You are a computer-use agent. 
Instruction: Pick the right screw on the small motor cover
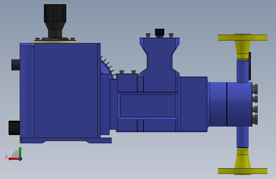pyautogui.click(x=134, y=72)
